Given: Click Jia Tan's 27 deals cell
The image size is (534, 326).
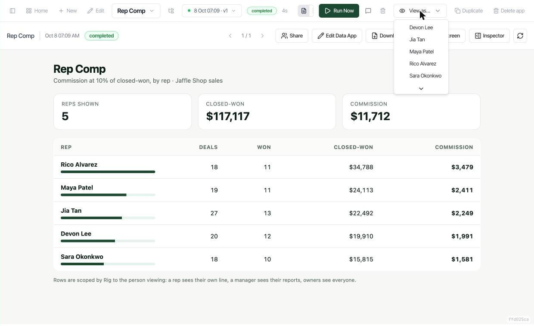Looking at the screenshot, I should click(214, 213).
